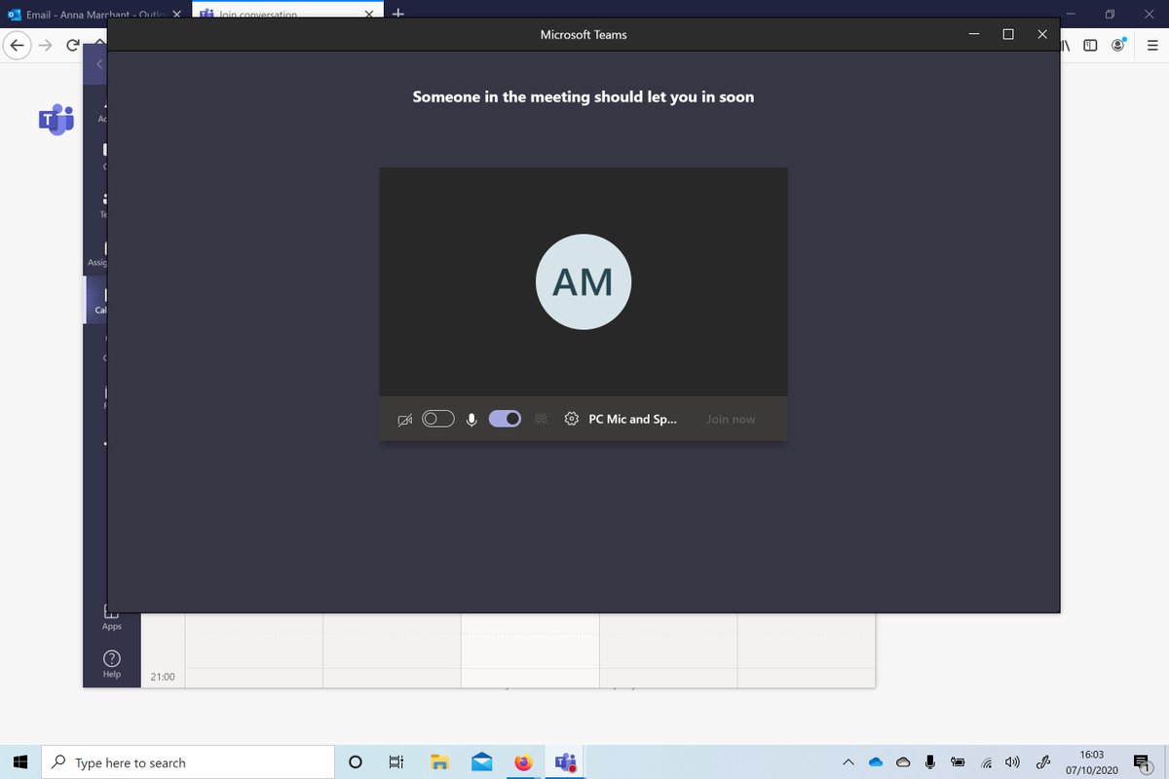The image size is (1169, 779).
Task: Show hidden system tray icons
Action: [x=848, y=762]
